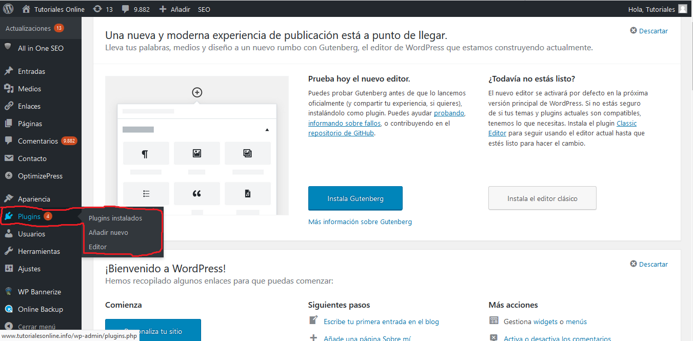Open Plugins instalados submenu item
The image size is (693, 341).
[115, 218]
